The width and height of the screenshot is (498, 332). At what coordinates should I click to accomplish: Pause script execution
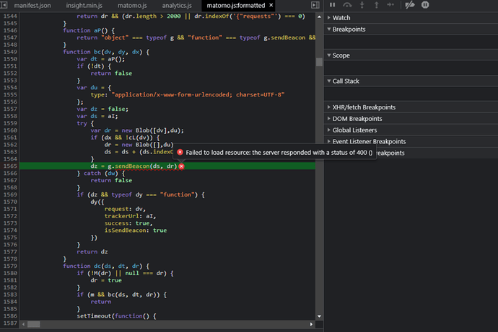point(332,5)
